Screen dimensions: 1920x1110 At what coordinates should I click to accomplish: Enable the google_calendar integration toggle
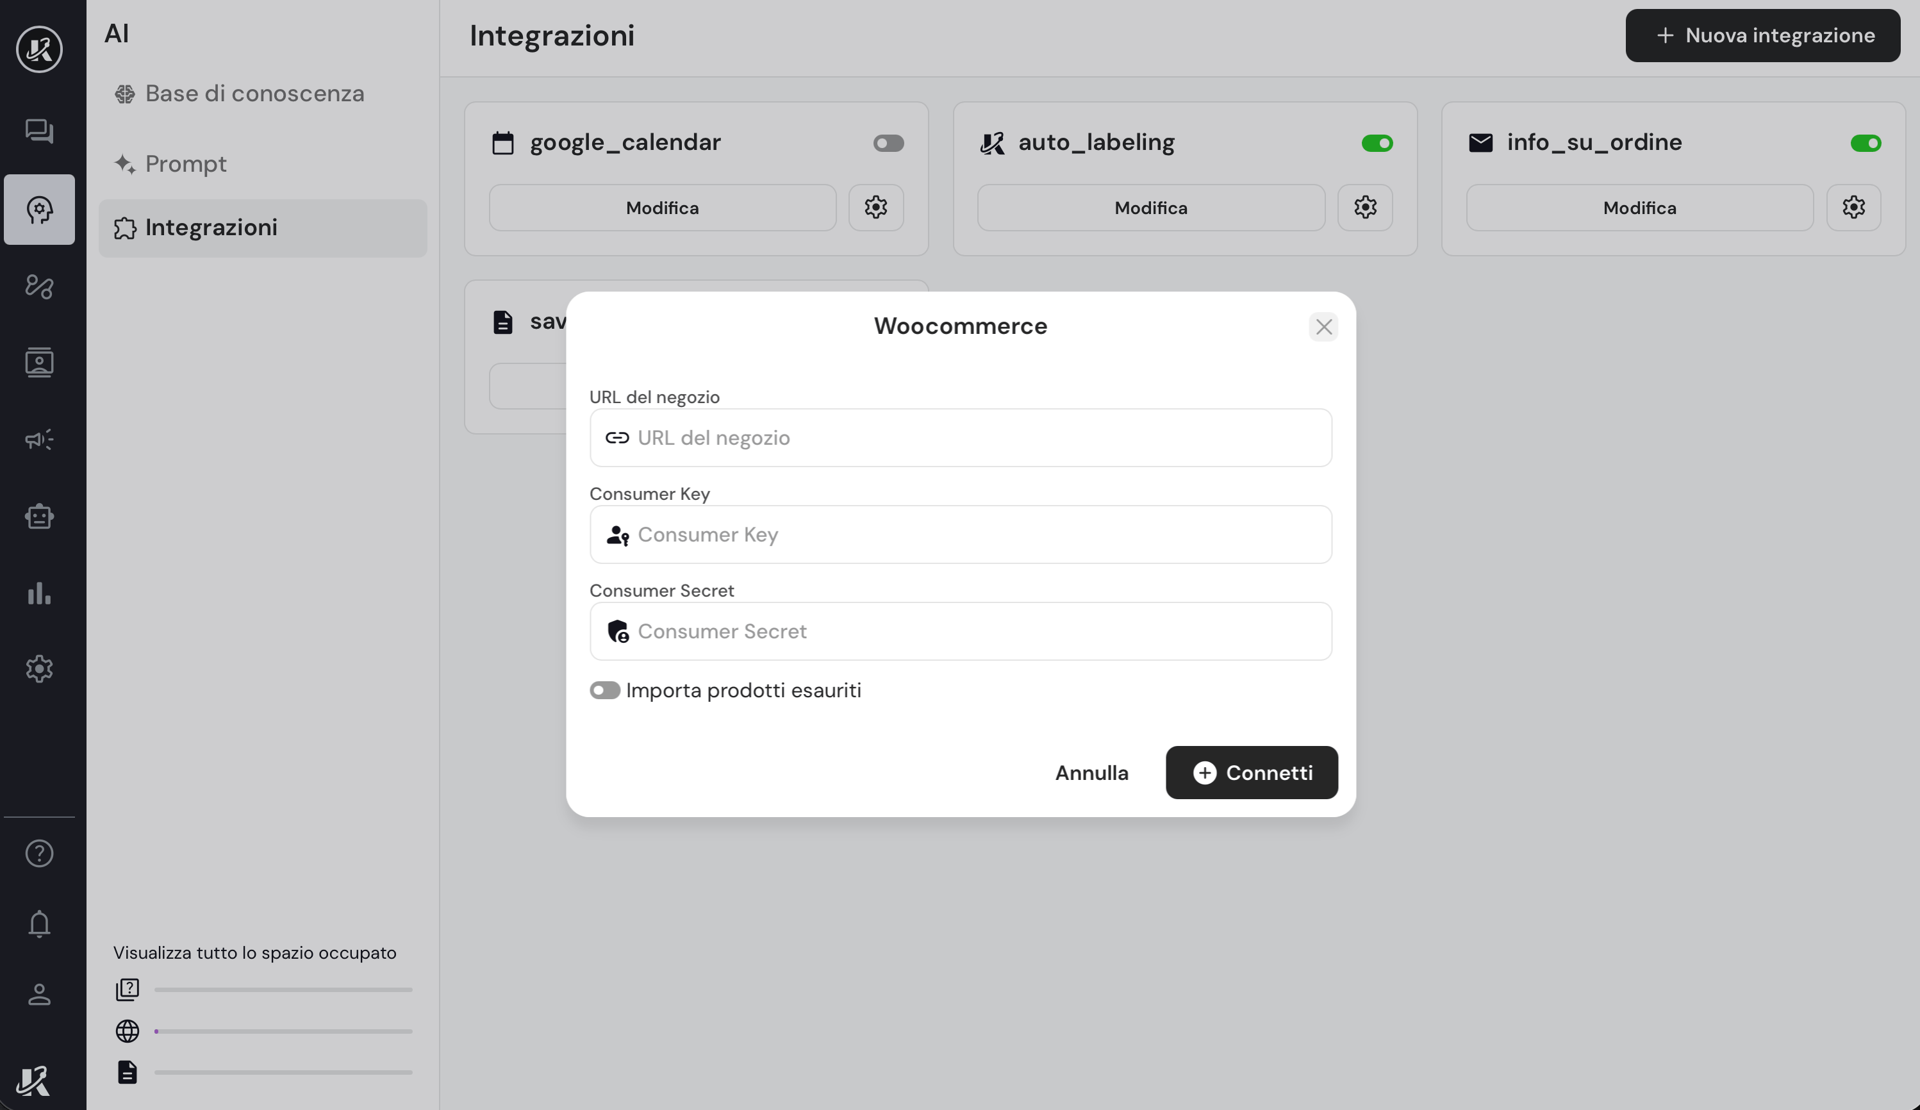click(888, 143)
